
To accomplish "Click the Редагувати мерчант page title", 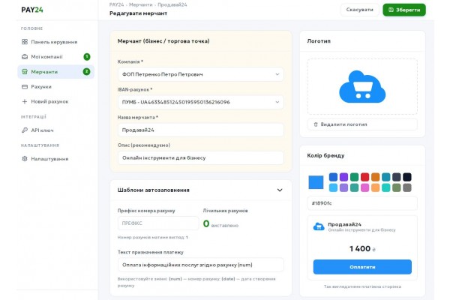I will pyautogui.click(x=138, y=13).
